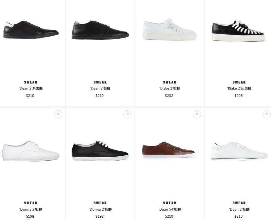The width and height of the screenshot is (271, 220).
Task: Open 'Dean 54'板鞋 product title link
Action: [x=169, y=210]
